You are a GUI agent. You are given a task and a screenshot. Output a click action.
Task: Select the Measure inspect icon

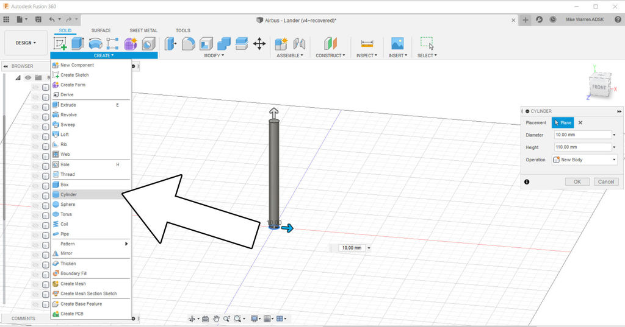[x=367, y=43]
